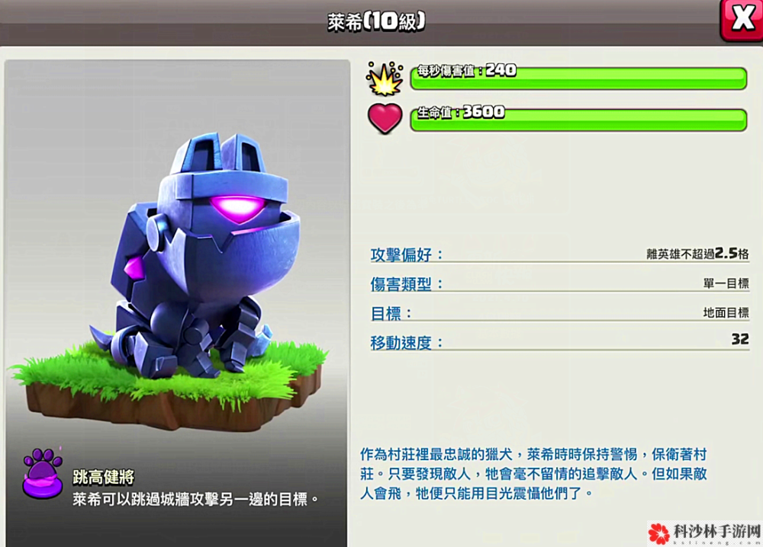Image resolution: width=763 pixels, height=547 pixels.
Task: Click the 生命值 3600 green bar
Action: click(x=578, y=120)
